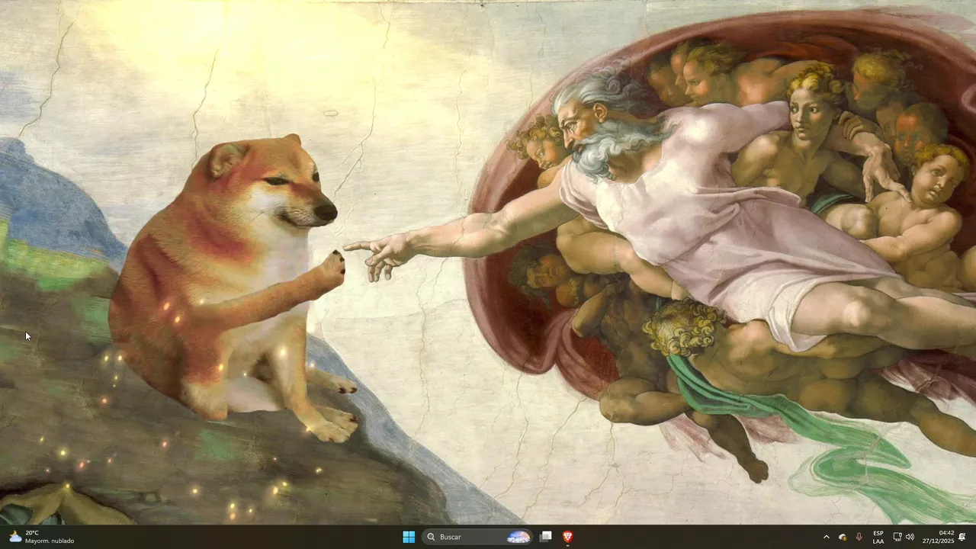
Task: Open the Windows Start menu
Action: [x=409, y=537]
